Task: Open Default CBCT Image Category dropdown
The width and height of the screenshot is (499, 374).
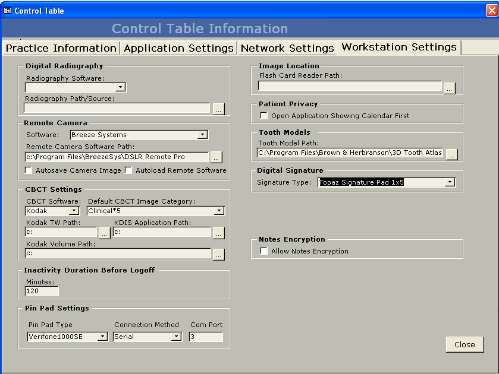Action: (x=219, y=211)
